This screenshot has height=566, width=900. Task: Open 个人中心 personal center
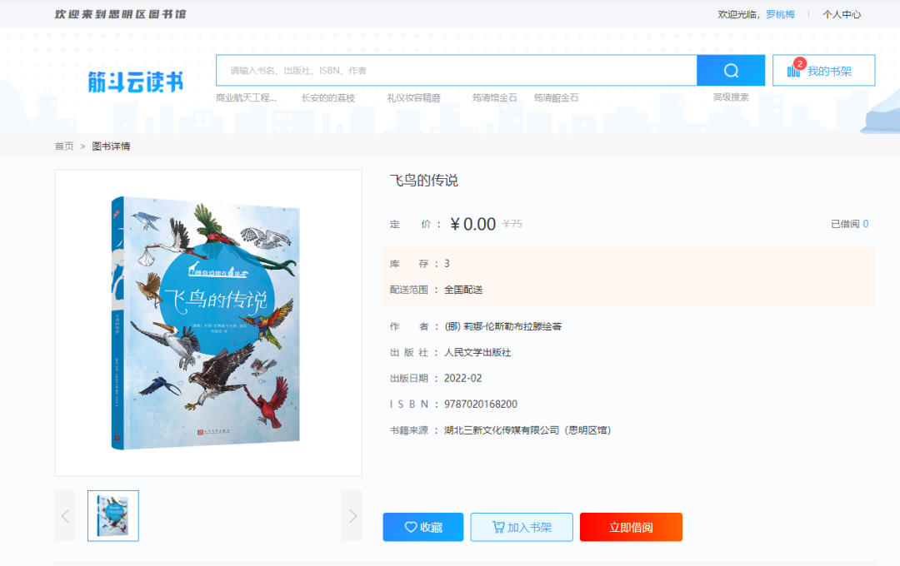(842, 14)
